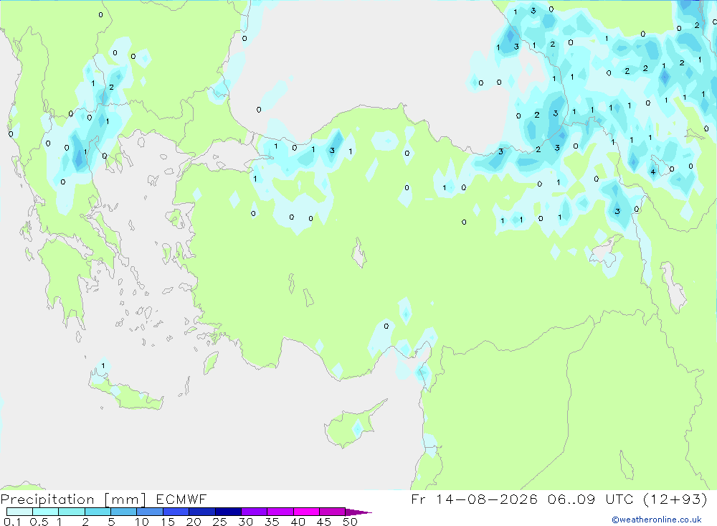Image resolution: width=717 pixels, height=526 pixels.
Task: Click the legend label '0.1'
Action: 12,522
